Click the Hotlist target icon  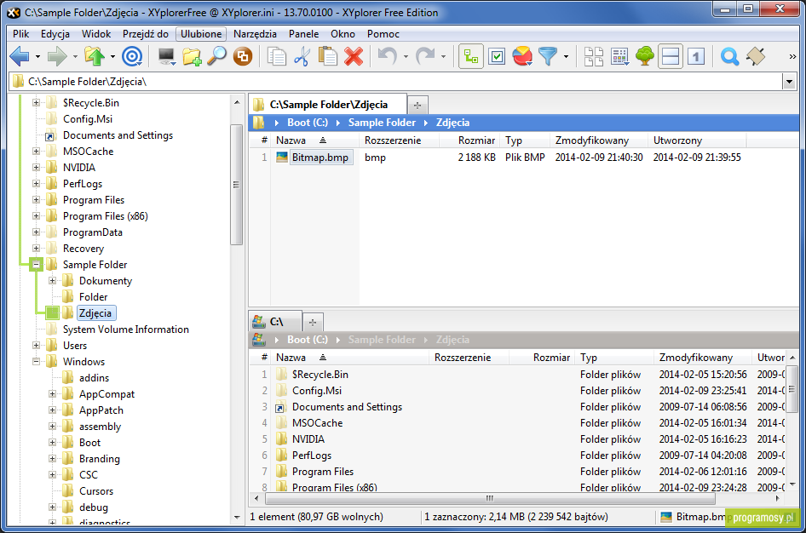pyautogui.click(x=132, y=56)
